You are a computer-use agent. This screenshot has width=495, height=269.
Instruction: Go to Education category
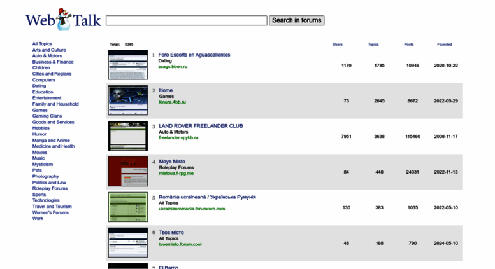pyautogui.click(x=43, y=92)
